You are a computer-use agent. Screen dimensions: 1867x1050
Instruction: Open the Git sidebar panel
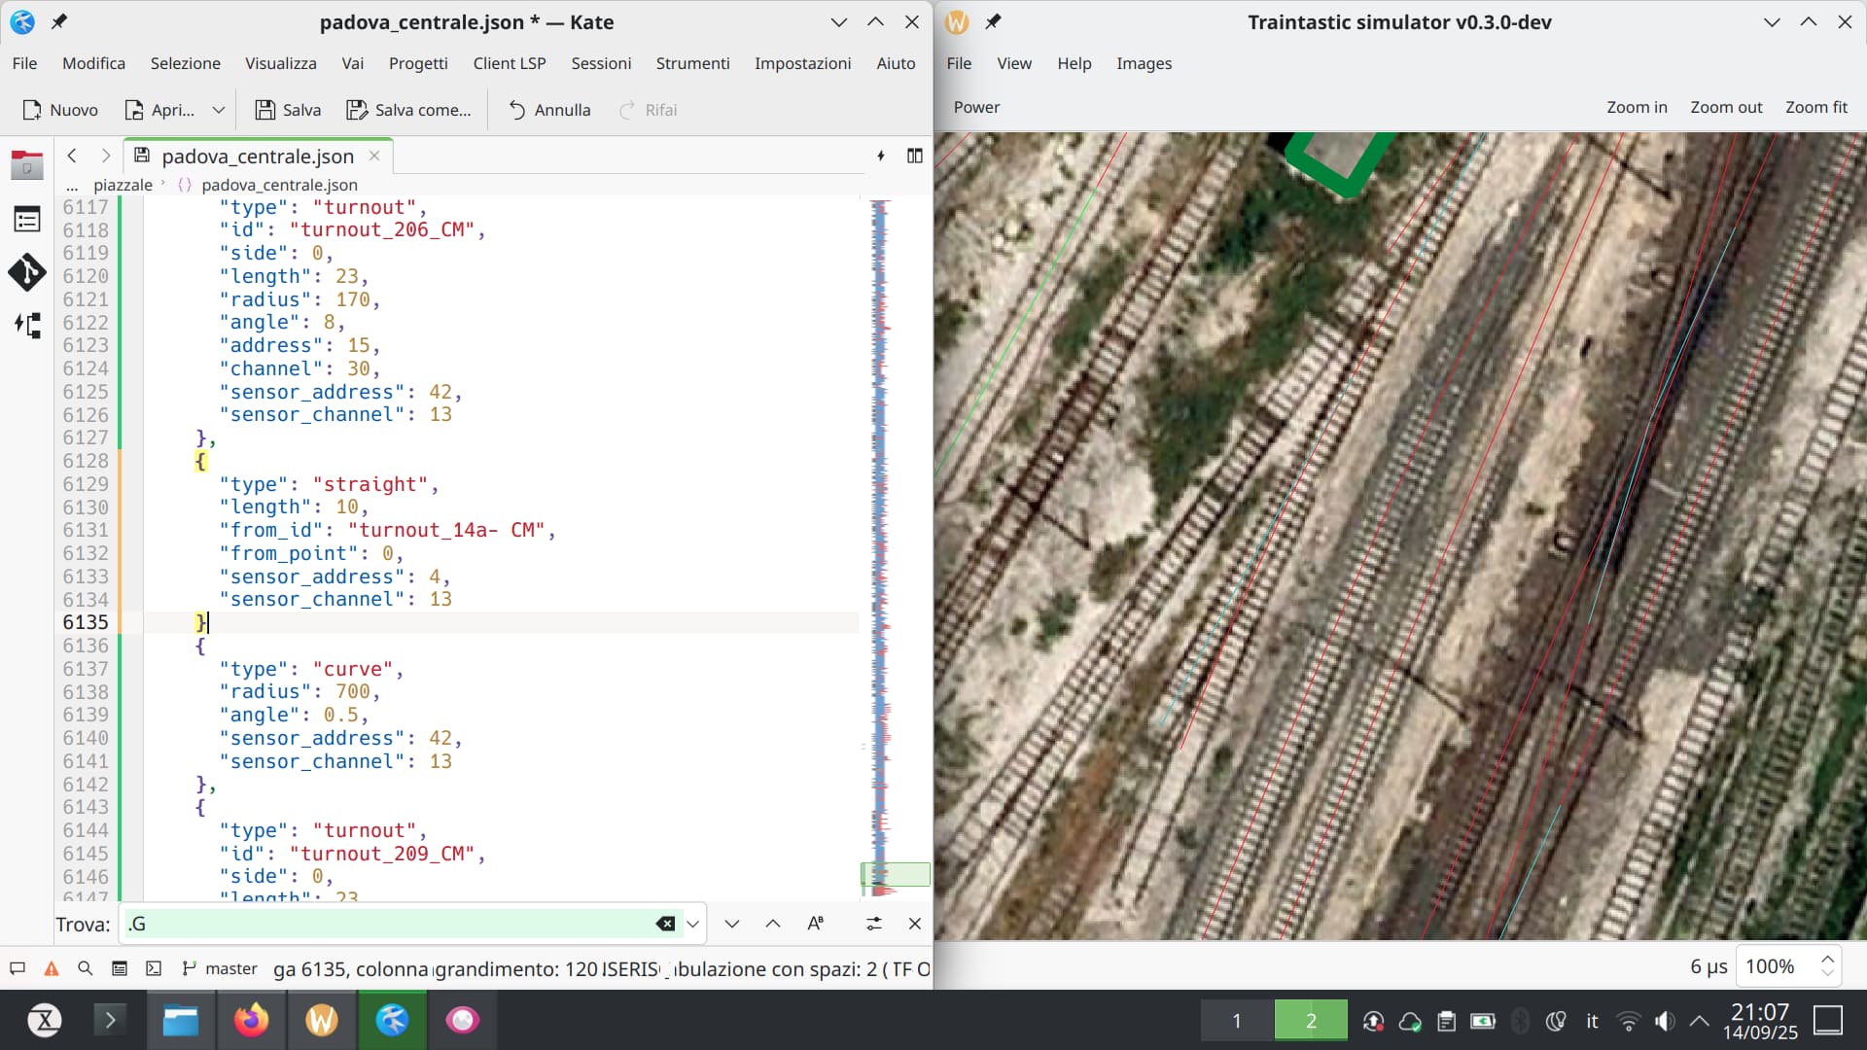click(x=27, y=273)
